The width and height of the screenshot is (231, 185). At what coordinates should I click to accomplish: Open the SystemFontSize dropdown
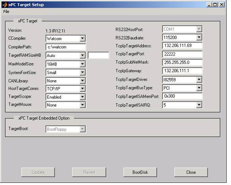coord(66,73)
